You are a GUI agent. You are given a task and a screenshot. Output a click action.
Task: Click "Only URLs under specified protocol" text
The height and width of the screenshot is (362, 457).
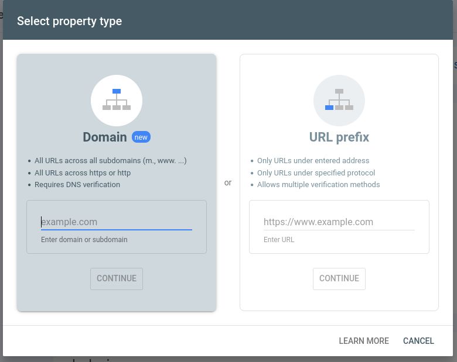click(316, 173)
